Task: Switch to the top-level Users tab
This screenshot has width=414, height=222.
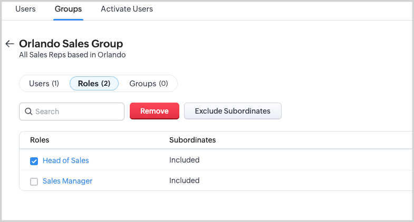Action: (25, 9)
